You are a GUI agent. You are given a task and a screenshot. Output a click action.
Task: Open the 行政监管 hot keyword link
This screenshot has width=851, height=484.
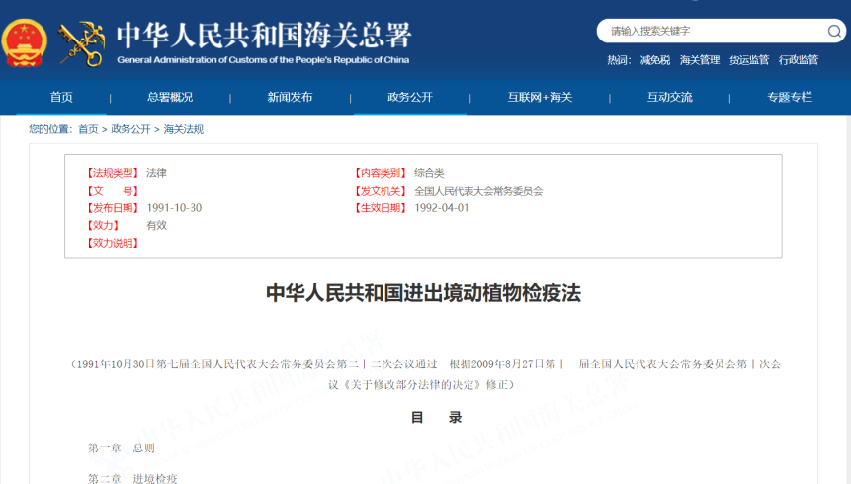pos(798,60)
